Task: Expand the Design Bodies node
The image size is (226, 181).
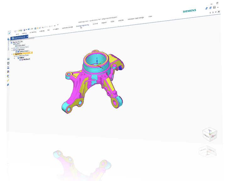Action: [12, 51]
